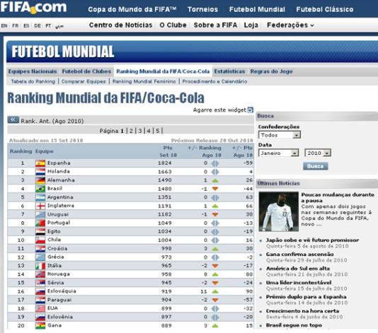Open Japão sobe e vê futuro promissor
This screenshot has height=333, width=378.
tap(312, 240)
